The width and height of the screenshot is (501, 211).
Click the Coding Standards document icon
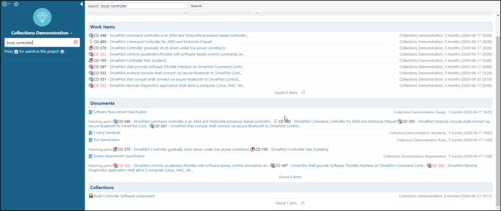91,133
